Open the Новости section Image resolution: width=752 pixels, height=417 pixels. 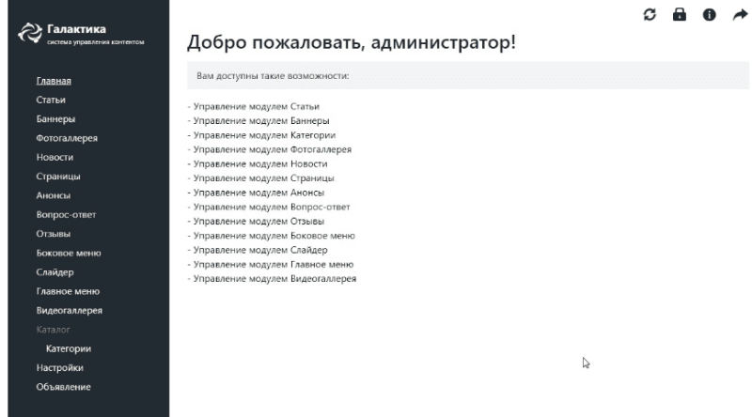pos(54,157)
